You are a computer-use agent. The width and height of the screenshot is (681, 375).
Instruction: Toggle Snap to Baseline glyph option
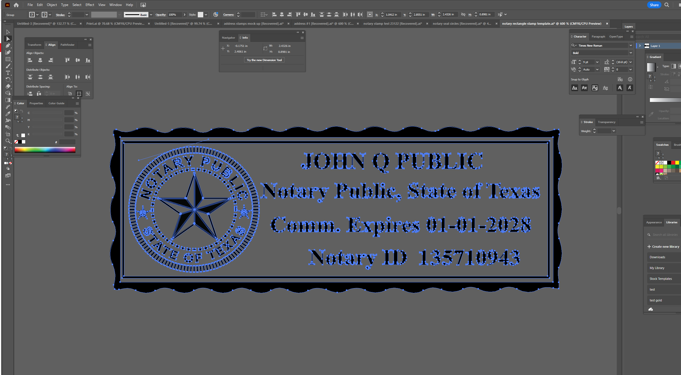tap(575, 88)
